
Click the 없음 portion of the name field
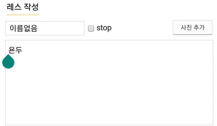(30, 28)
